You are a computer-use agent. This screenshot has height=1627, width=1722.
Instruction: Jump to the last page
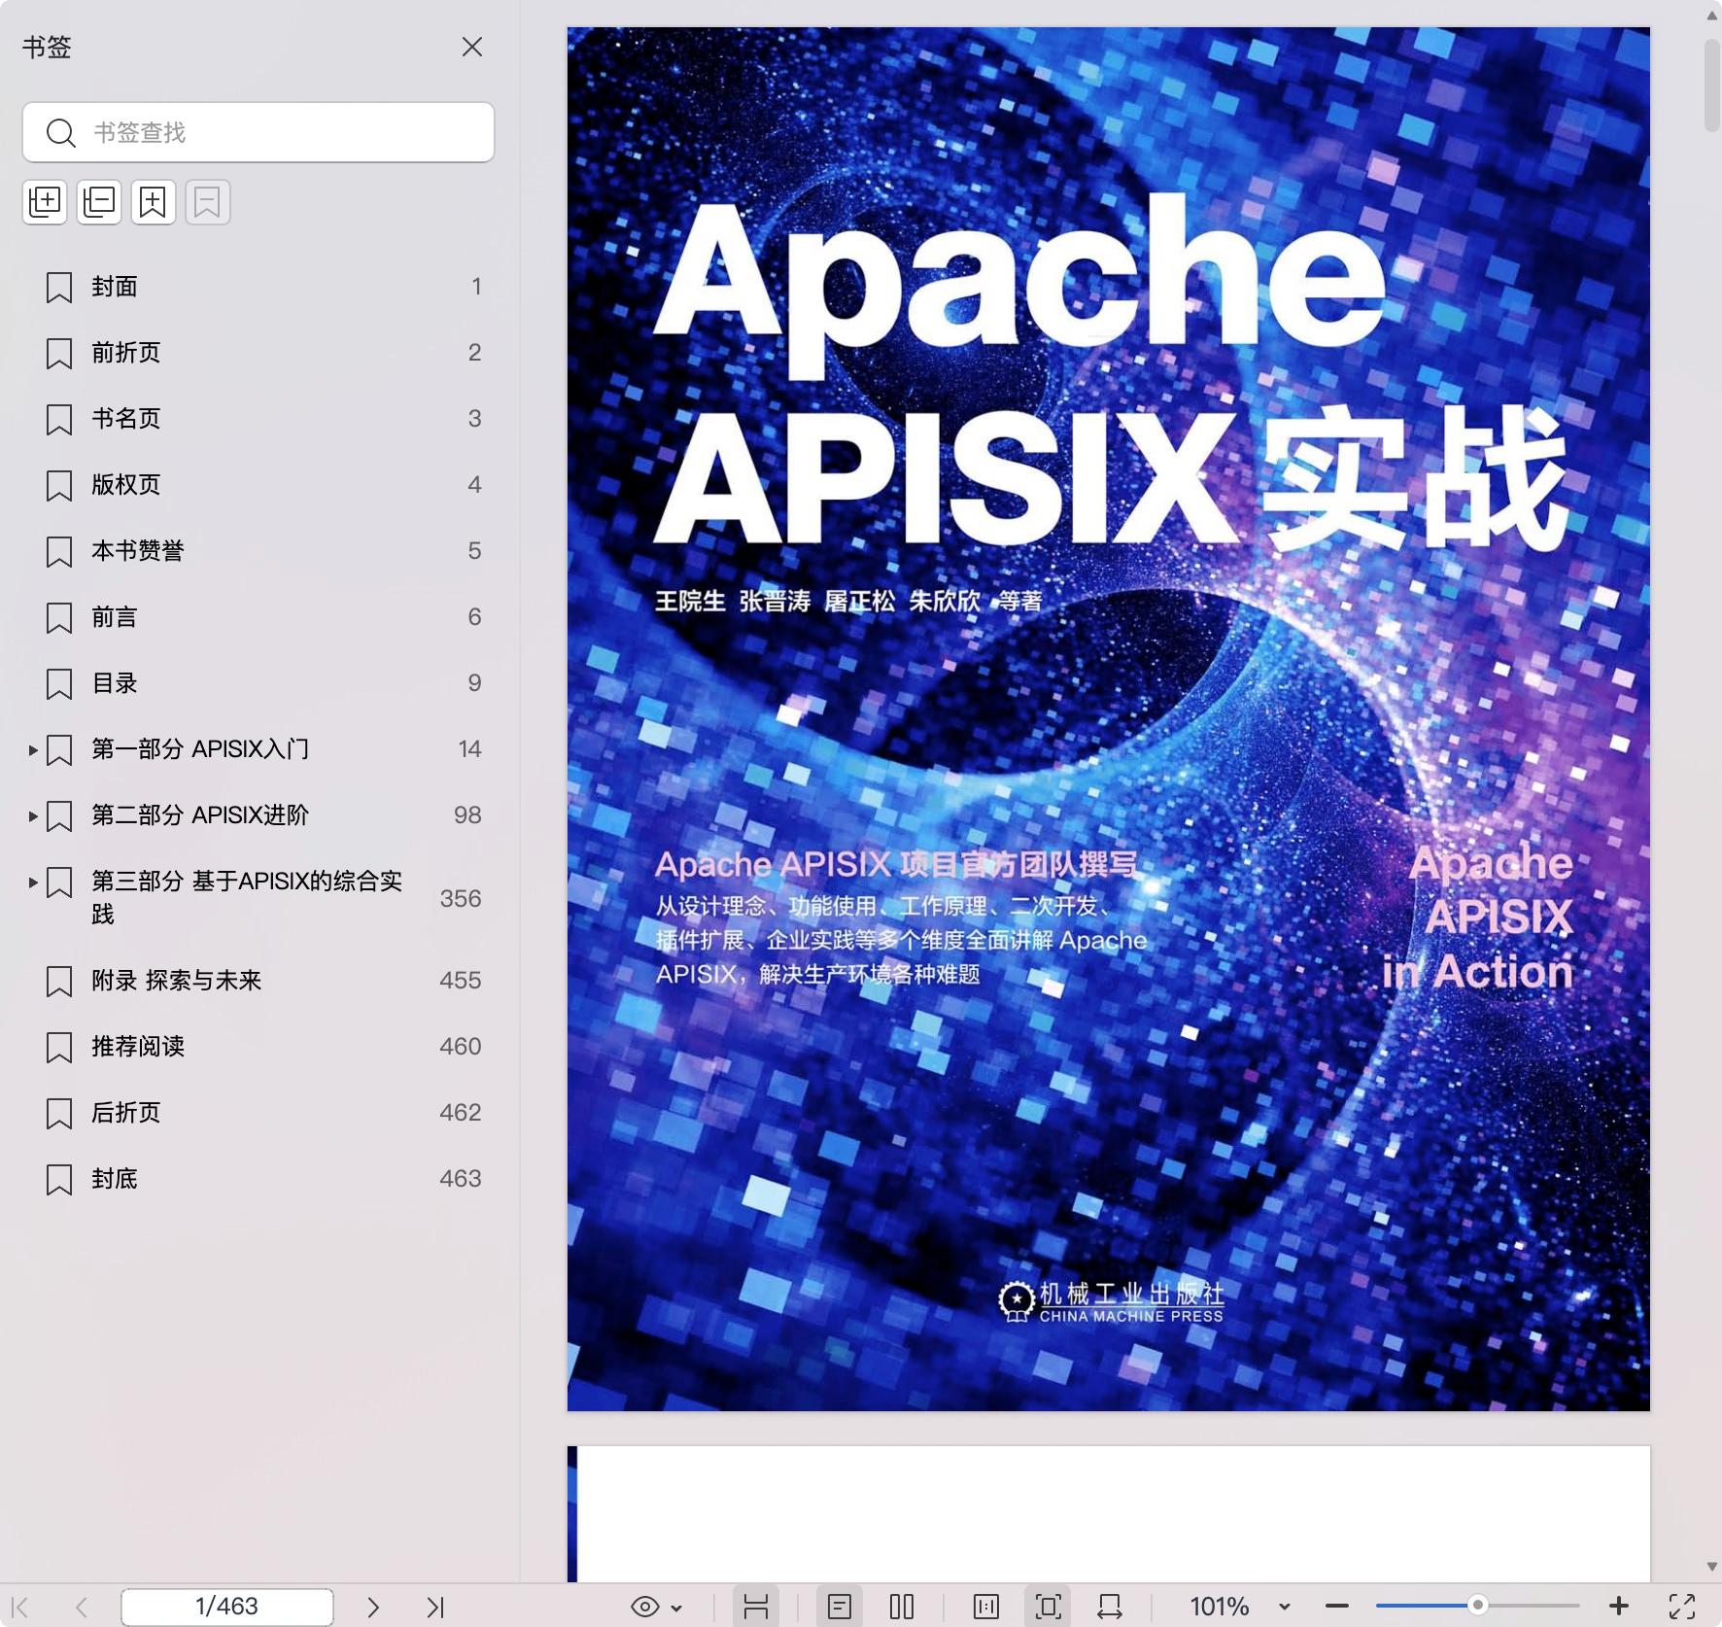coord(437,1607)
